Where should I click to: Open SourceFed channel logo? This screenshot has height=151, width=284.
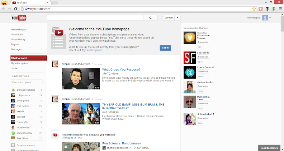coord(190,57)
